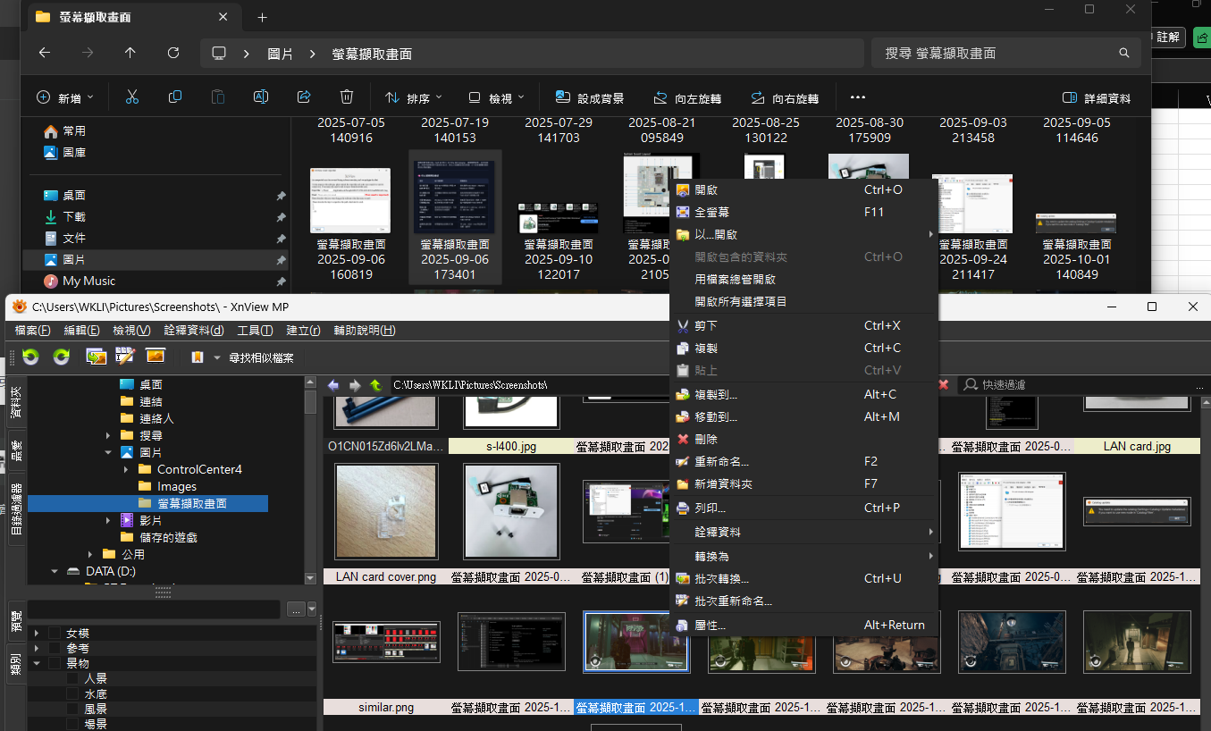Collapse the DATA (D:) drive node
Image resolution: width=1211 pixels, height=731 pixels.
point(54,571)
